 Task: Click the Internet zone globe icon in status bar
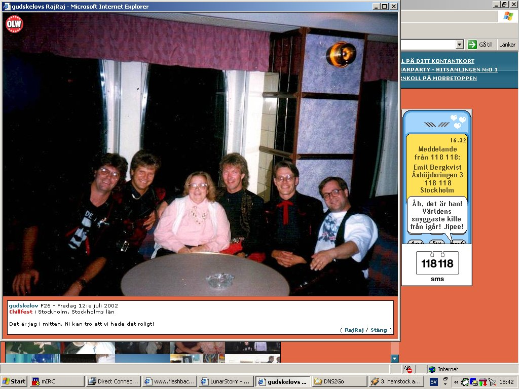pyautogui.click(x=432, y=369)
